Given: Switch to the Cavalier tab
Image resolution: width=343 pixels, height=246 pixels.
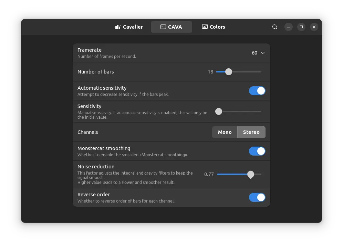Looking at the screenshot, I should 129,27.
